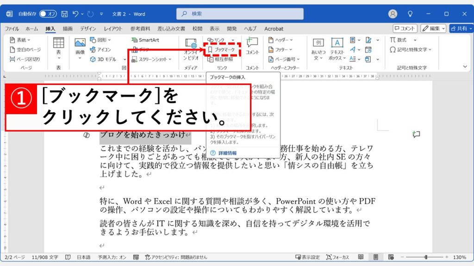The width and height of the screenshot is (474, 266).
Task: Open the コメント pane button
Action: (x=405, y=28)
